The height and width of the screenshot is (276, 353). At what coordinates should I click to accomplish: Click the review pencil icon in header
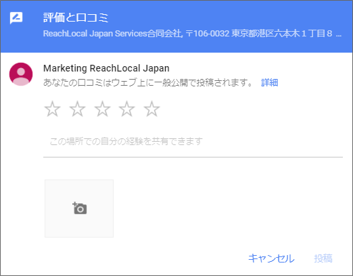click(16, 18)
